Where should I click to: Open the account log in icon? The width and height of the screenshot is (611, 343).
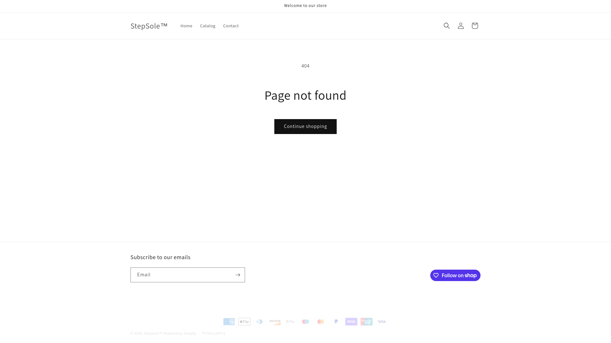click(460, 26)
